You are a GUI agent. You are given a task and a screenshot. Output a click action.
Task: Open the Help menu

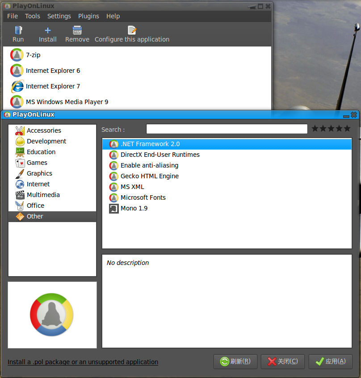[x=113, y=16]
